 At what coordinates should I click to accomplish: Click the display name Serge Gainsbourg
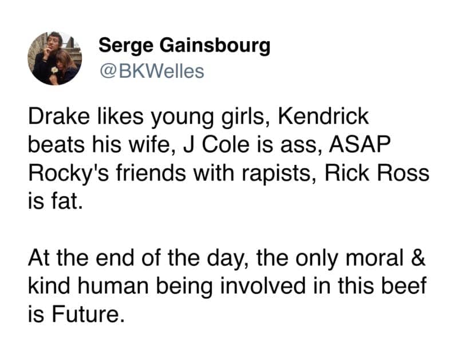pyautogui.click(x=184, y=45)
